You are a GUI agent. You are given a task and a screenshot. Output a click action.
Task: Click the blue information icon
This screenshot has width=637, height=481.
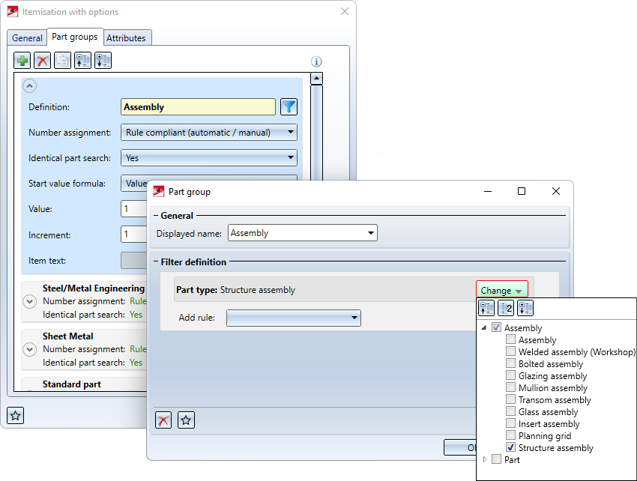tap(316, 62)
